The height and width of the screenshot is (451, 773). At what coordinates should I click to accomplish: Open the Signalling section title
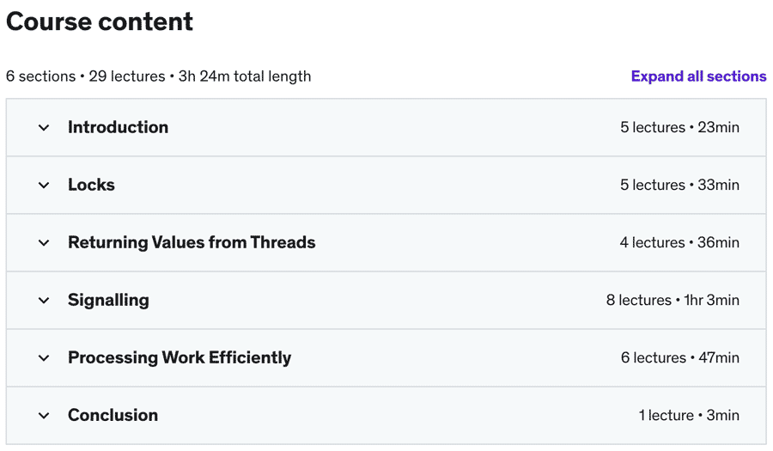tap(108, 300)
